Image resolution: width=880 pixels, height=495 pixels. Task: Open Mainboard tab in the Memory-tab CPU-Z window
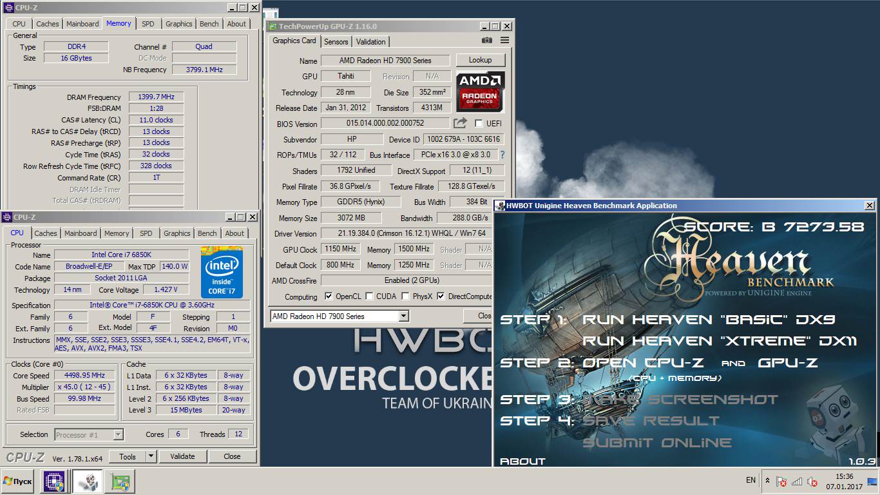(x=82, y=24)
